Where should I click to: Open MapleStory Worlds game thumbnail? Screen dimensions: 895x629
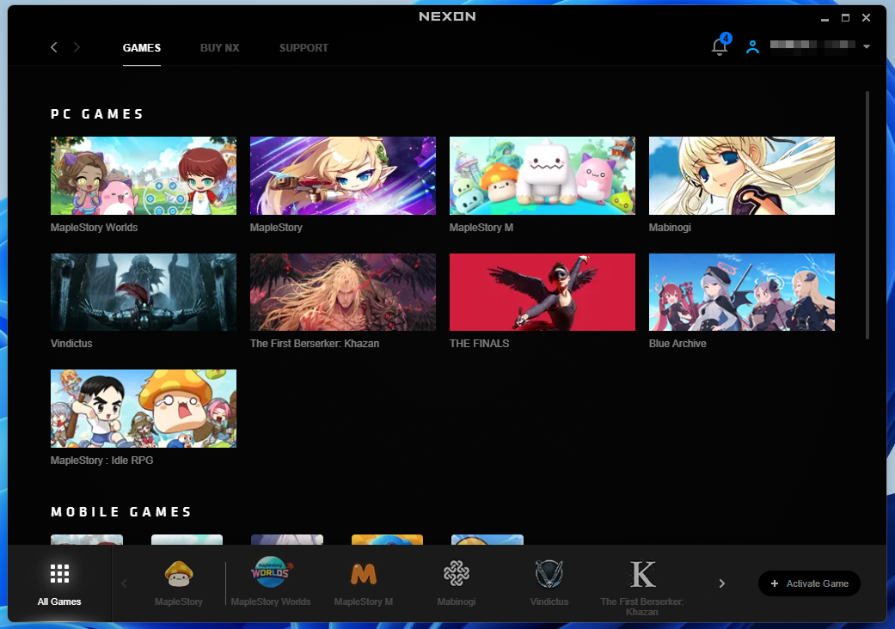click(x=144, y=175)
